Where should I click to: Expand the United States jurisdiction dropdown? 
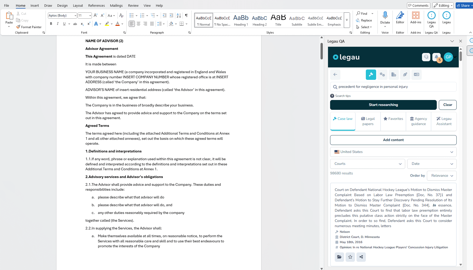pyautogui.click(x=393, y=152)
